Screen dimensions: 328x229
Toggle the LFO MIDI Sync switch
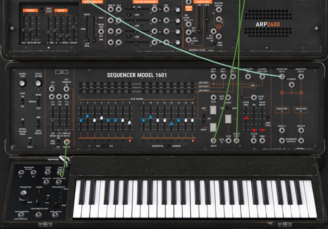(x=58, y=142)
